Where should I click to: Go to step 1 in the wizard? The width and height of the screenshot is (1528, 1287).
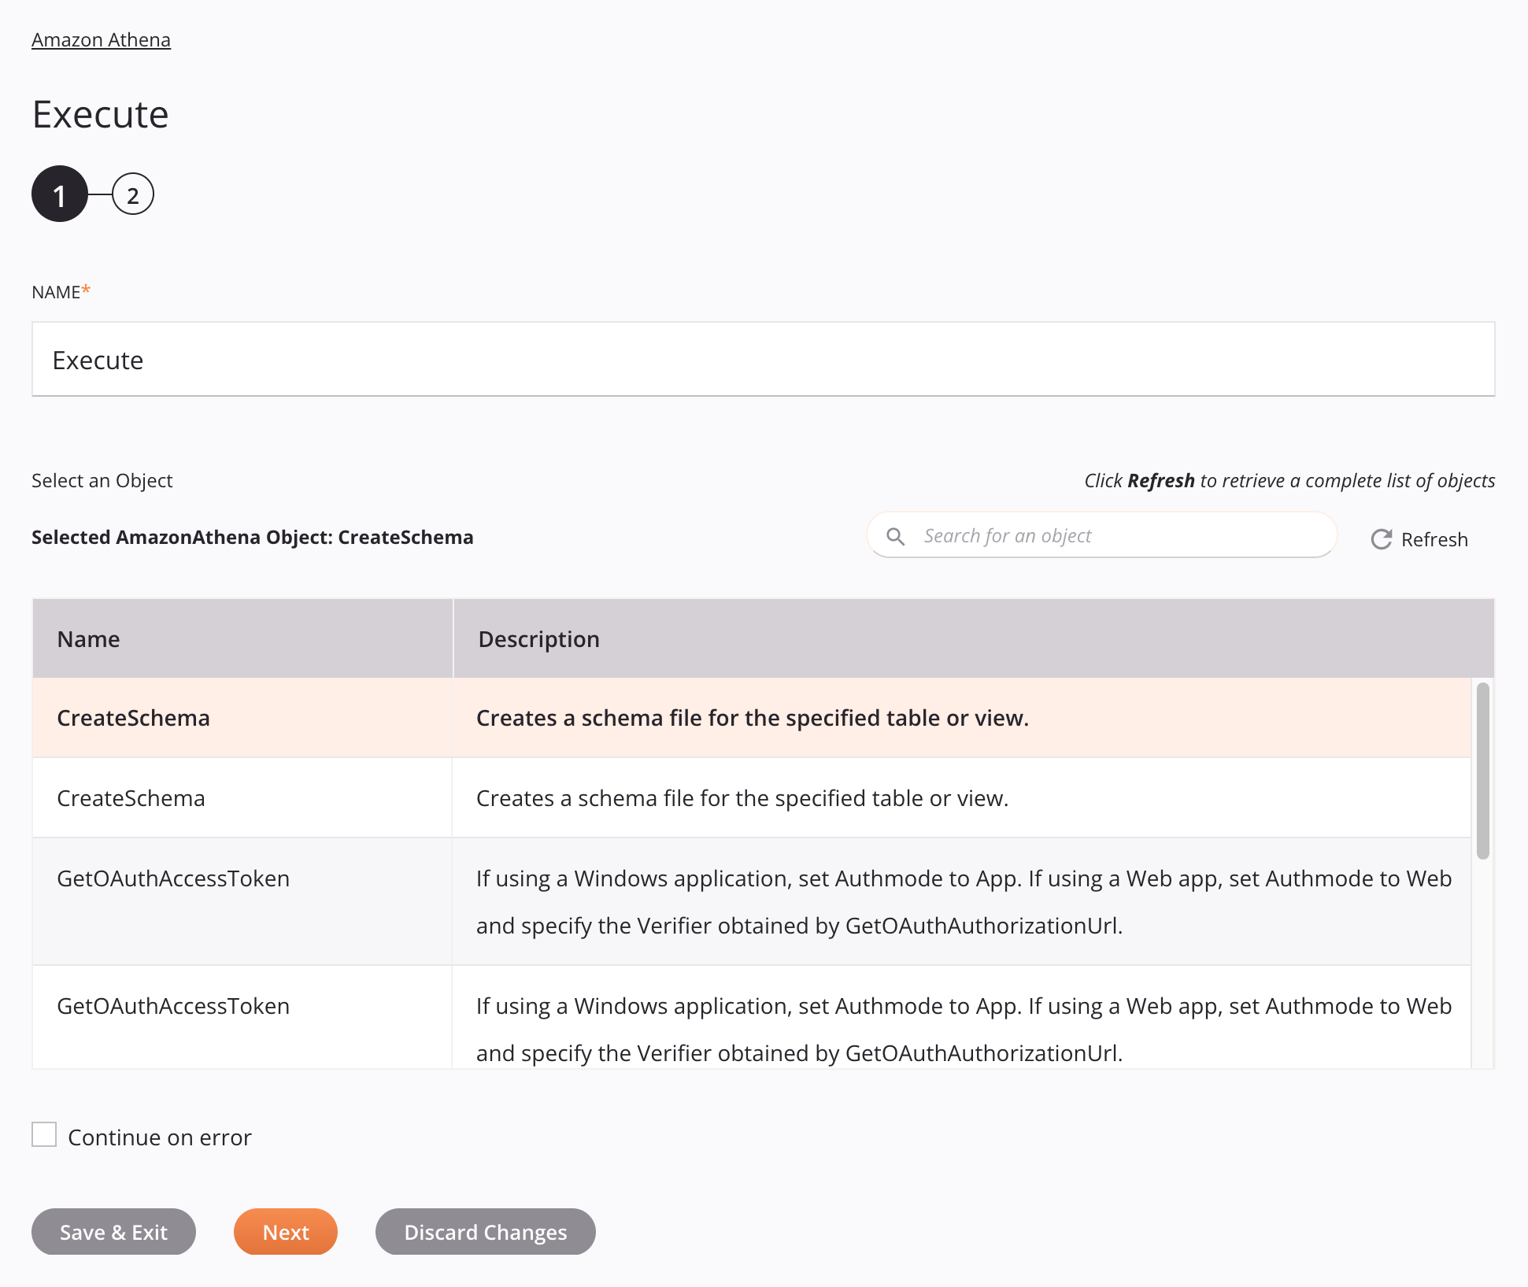point(59,194)
